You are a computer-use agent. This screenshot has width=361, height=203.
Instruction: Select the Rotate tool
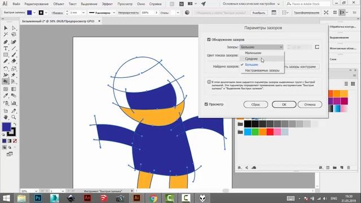(x=6, y=69)
